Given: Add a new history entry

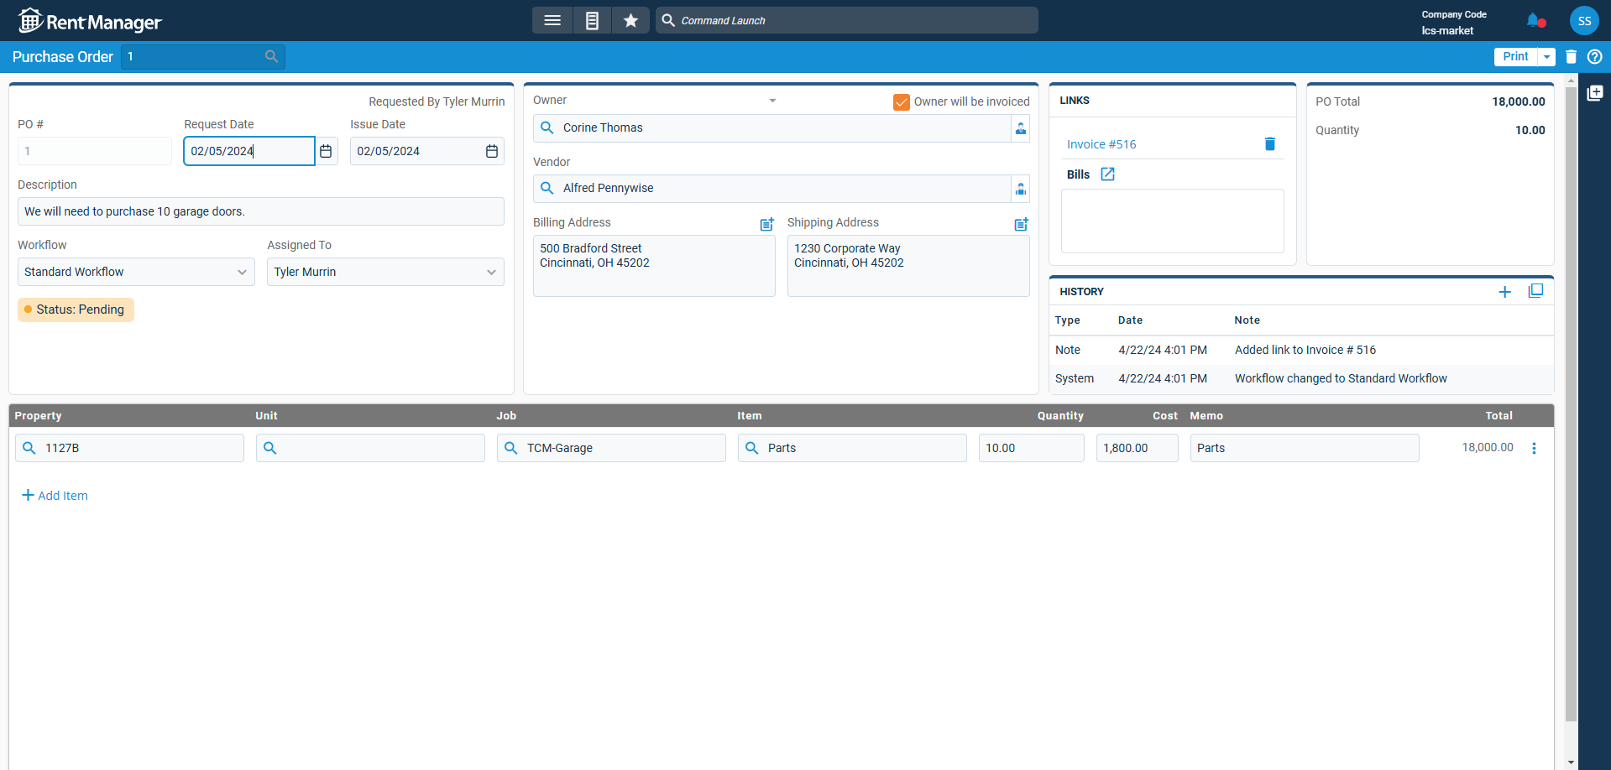Looking at the screenshot, I should (1504, 291).
